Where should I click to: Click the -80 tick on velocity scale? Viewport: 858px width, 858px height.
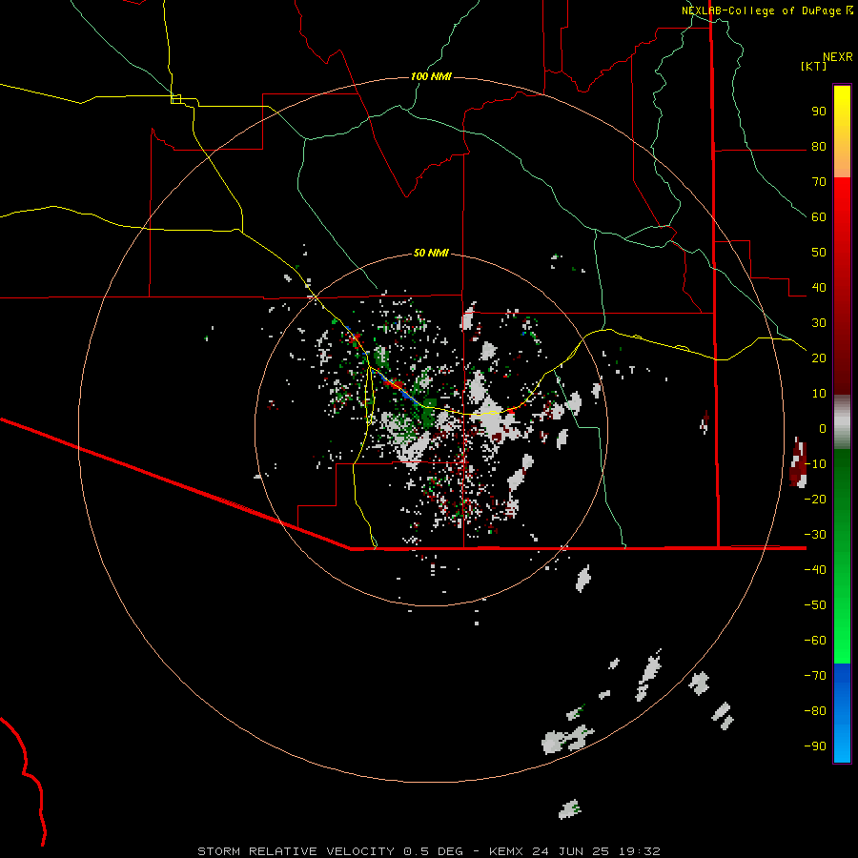coord(815,711)
